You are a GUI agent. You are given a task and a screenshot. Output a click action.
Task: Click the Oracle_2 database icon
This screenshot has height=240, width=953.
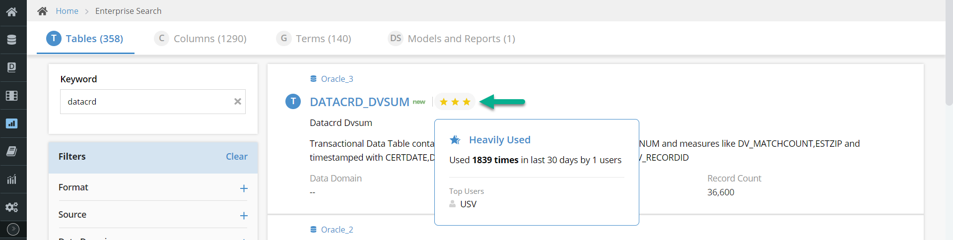314,230
